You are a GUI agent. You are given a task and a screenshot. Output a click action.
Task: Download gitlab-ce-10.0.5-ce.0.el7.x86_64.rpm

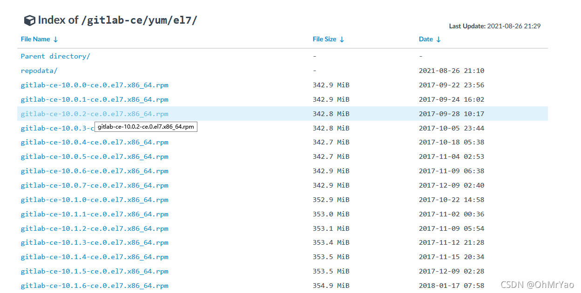95,156
